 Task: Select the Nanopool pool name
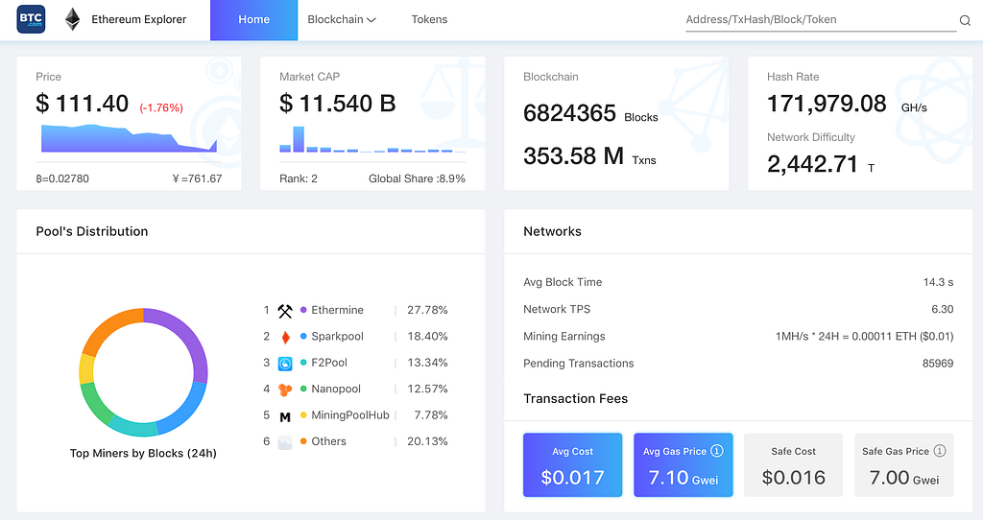click(x=336, y=390)
